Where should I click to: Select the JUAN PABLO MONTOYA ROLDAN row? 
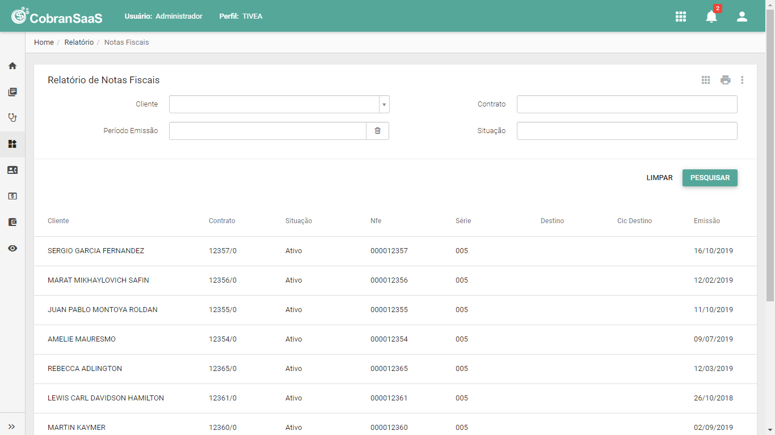coord(395,310)
